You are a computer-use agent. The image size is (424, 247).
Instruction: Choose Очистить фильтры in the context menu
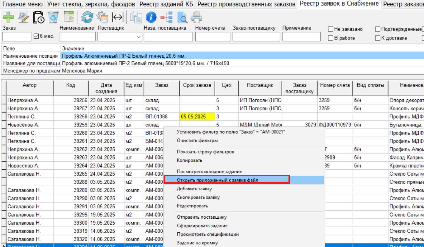click(197, 140)
